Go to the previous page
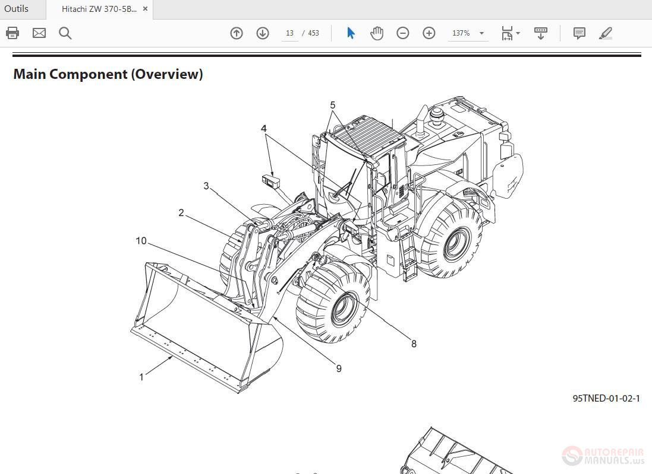 pyautogui.click(x=236, y=33)
